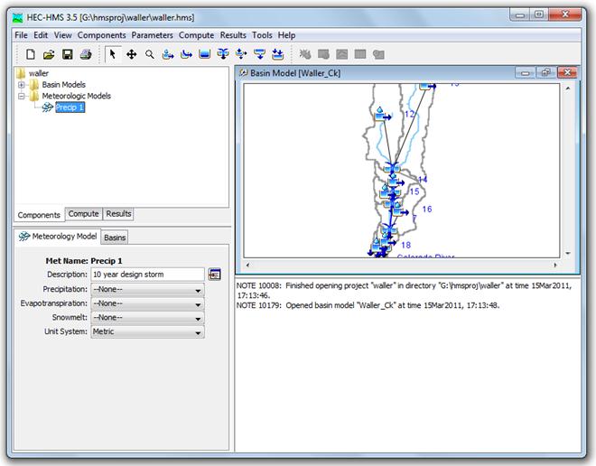Screen dimensions: 596x466
Task: Select the Reservoir creation tool
Action: pos(204,54)
